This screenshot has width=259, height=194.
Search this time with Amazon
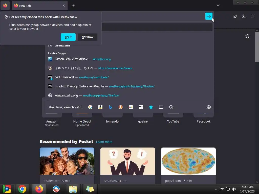pos(100,107)
